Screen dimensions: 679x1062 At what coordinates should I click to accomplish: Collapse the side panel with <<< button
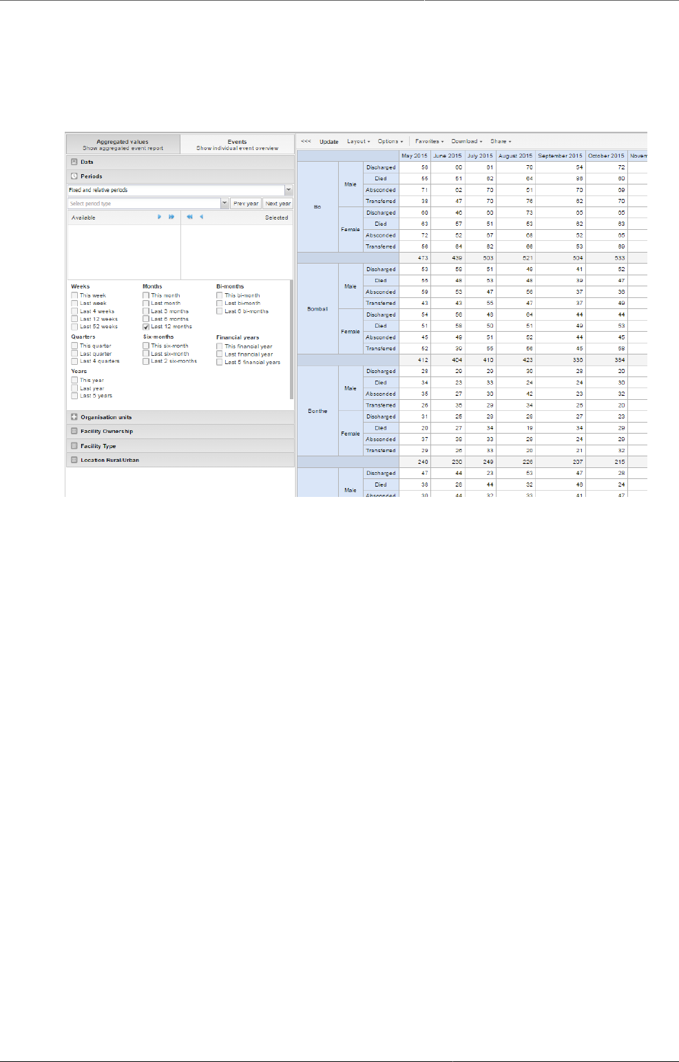coord(306,141)
